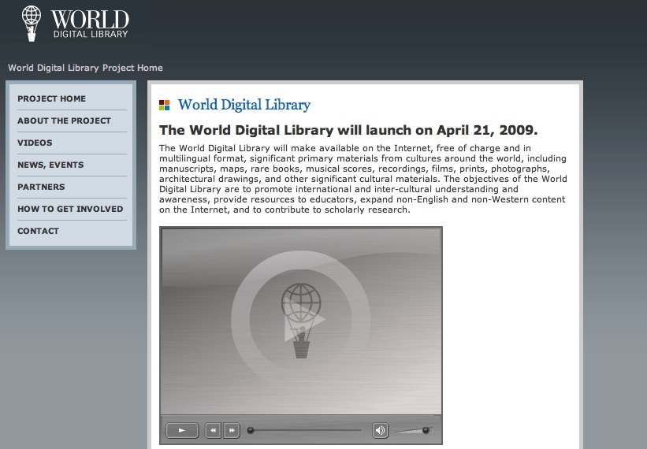Open How to Get Involved page
This screenshot has height=449, width=647.
(70, 209)
